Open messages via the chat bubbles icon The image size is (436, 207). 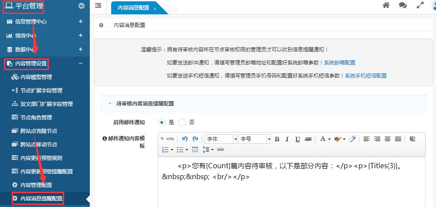(403, 6)
